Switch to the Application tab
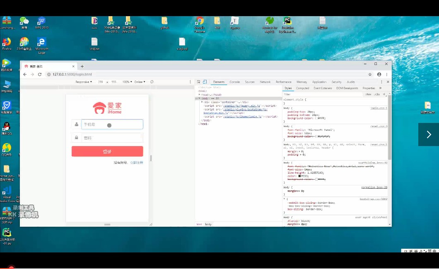This screenshot has width=439, height=269. tap(319, 82)
